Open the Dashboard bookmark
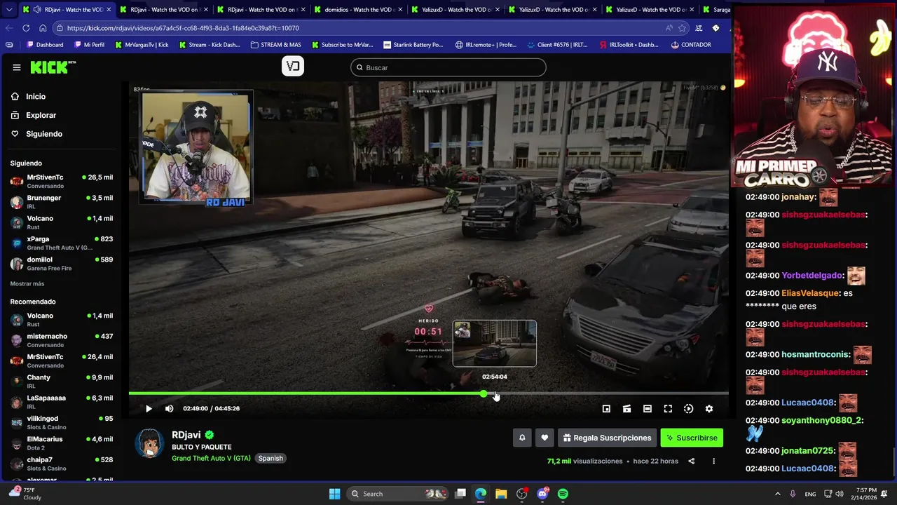This screenshot has height=505, width=897. point(45,45)
